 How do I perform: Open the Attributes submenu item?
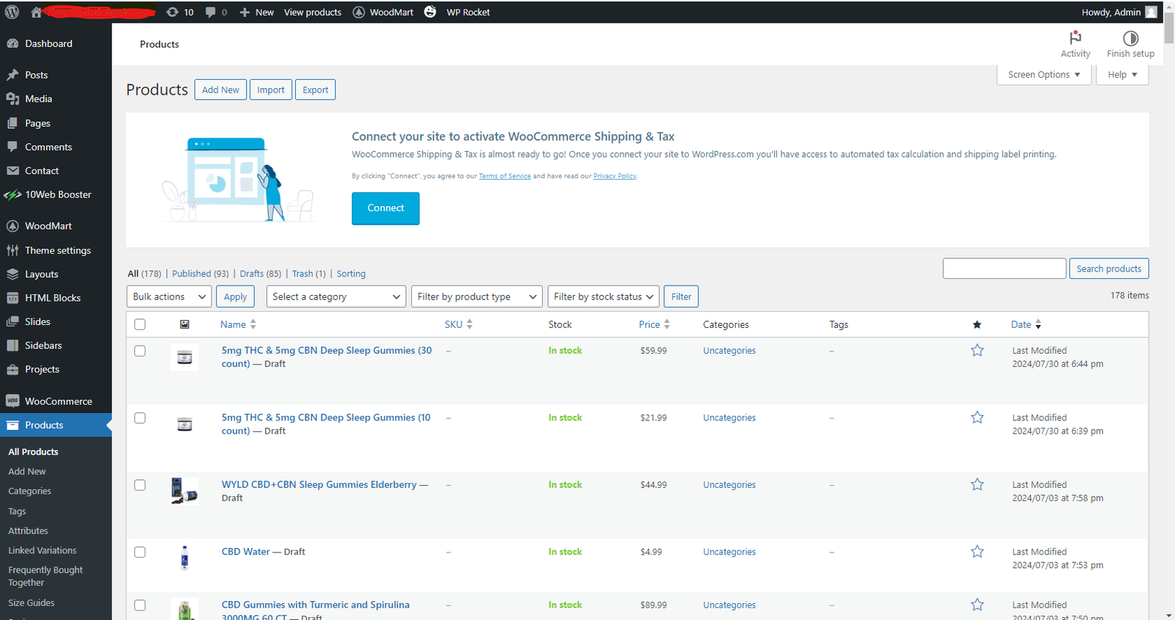click(28, 530)
